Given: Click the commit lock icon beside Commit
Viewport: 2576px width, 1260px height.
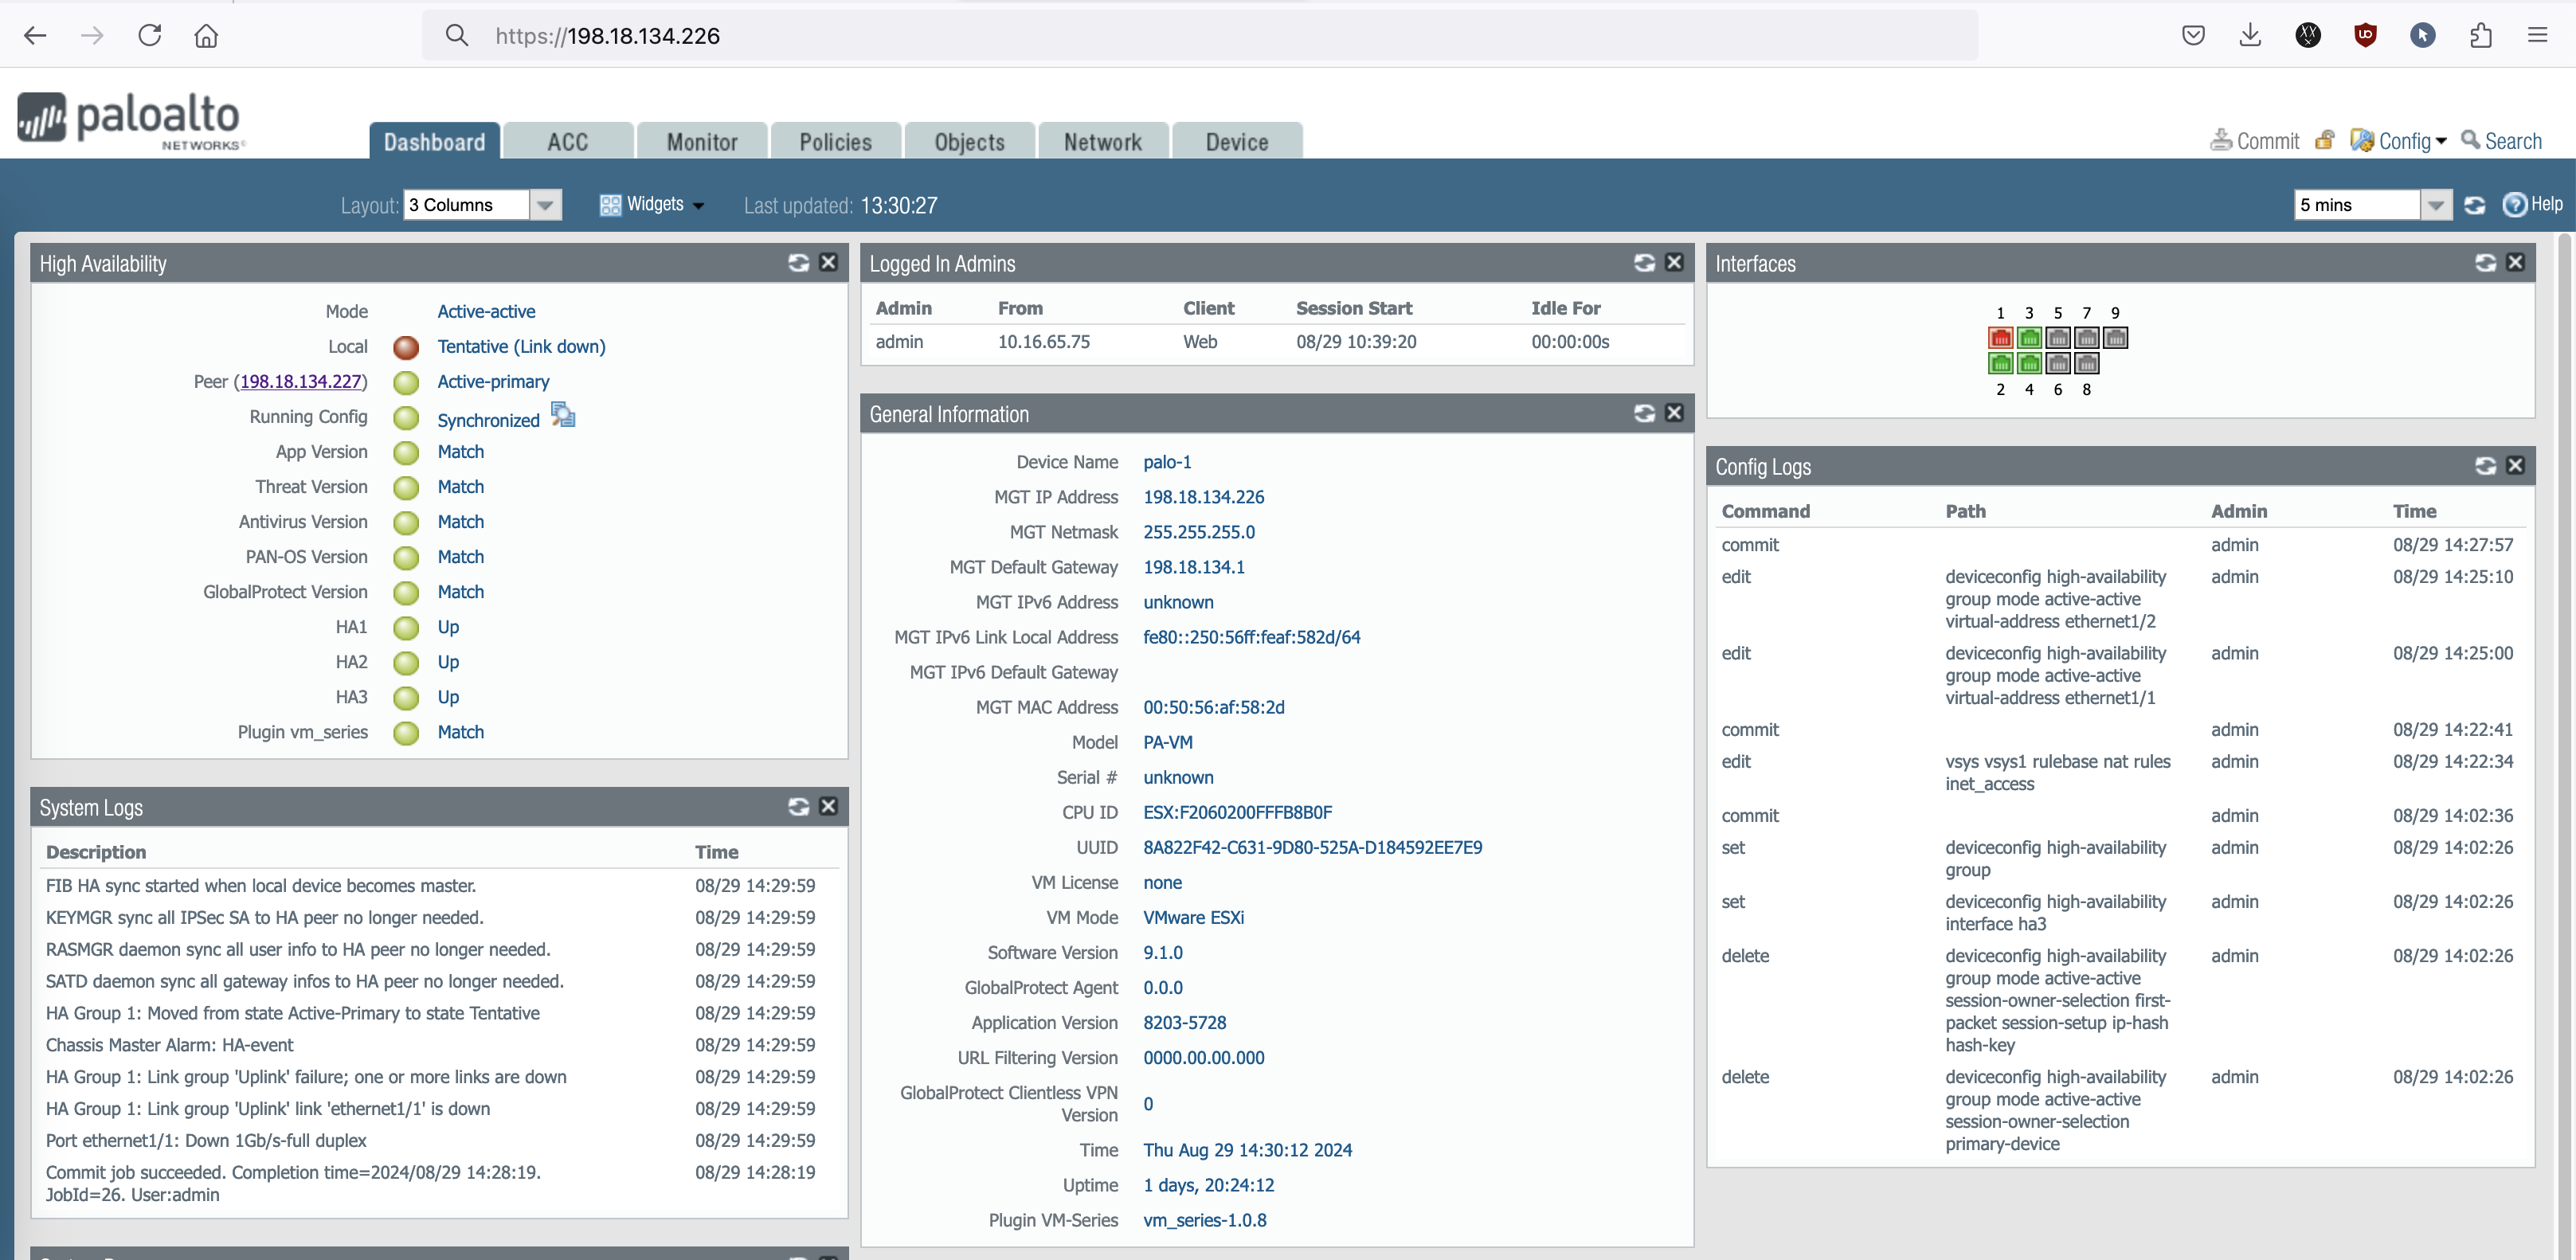Looking at the screenshot, I should 2325,141.
